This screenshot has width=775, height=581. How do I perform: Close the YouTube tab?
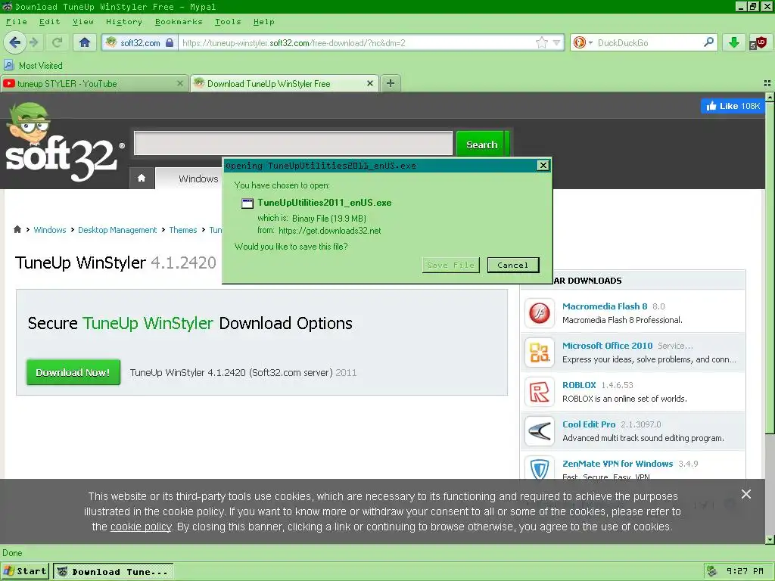pyautogui.click(x=180, y=83)
